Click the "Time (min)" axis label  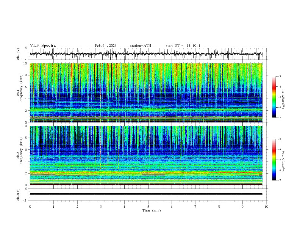coord(152,210)
